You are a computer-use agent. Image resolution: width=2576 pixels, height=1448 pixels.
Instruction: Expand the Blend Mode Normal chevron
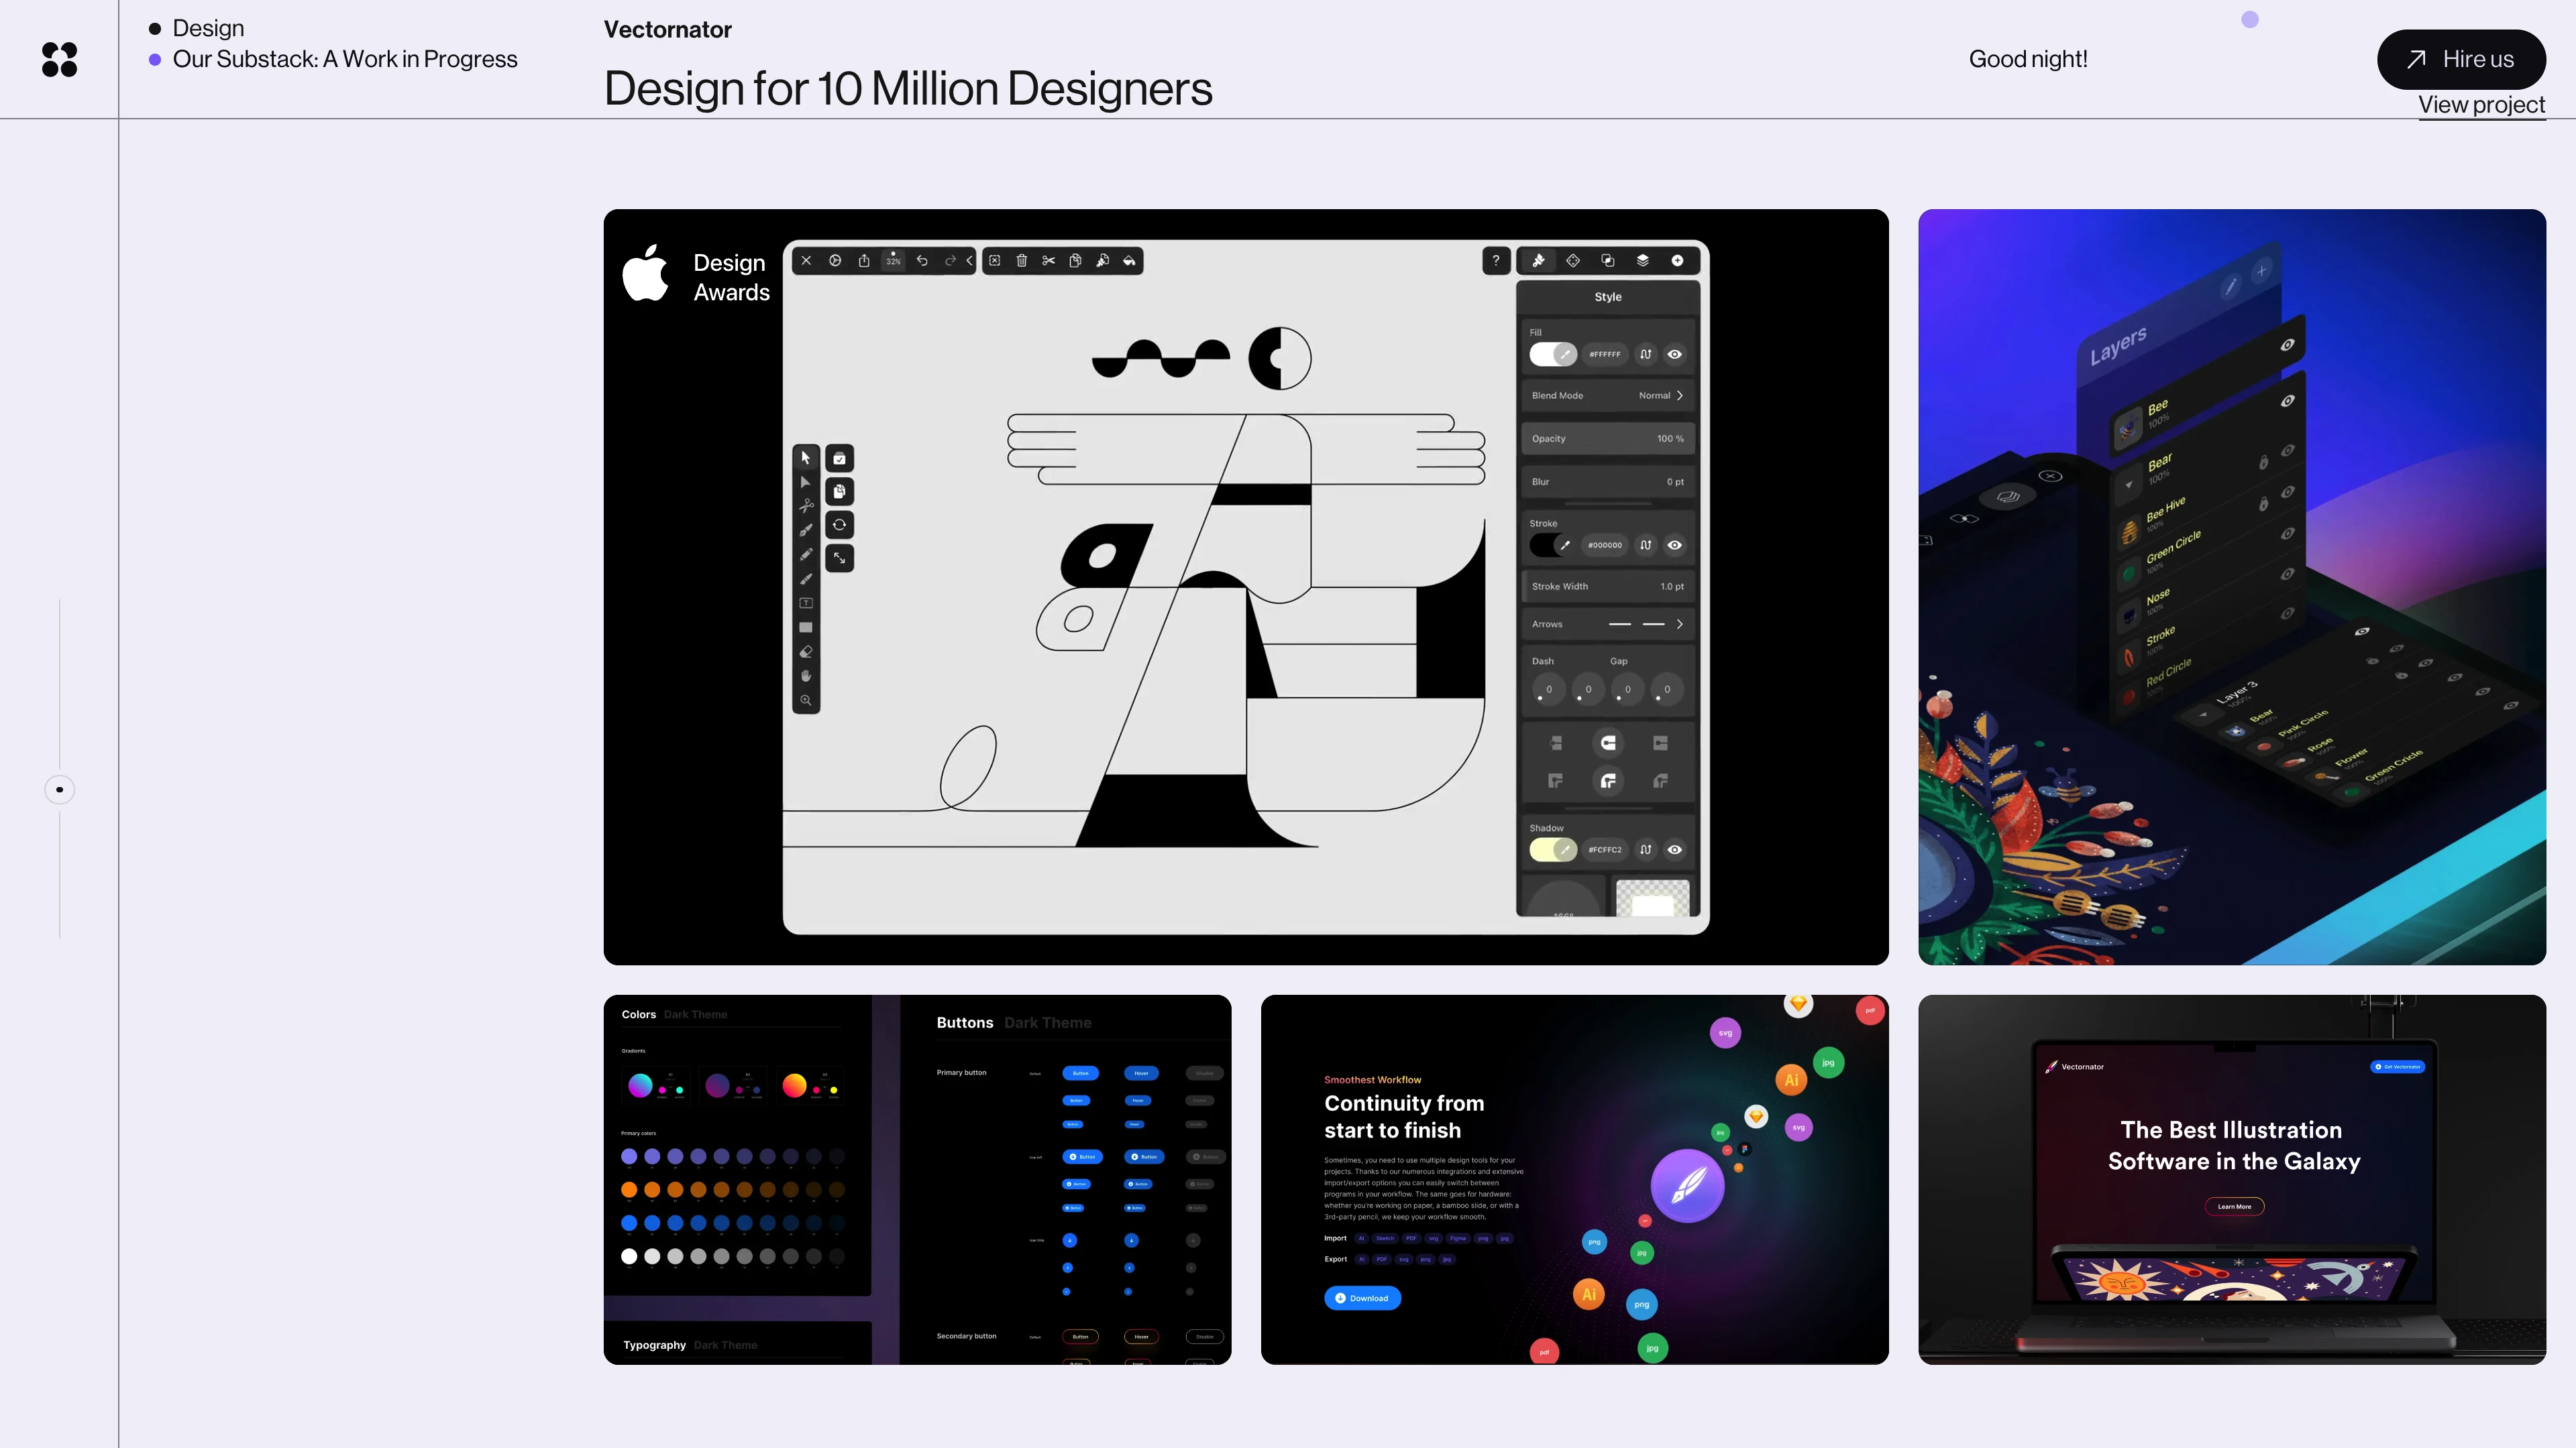[1680, 396]
